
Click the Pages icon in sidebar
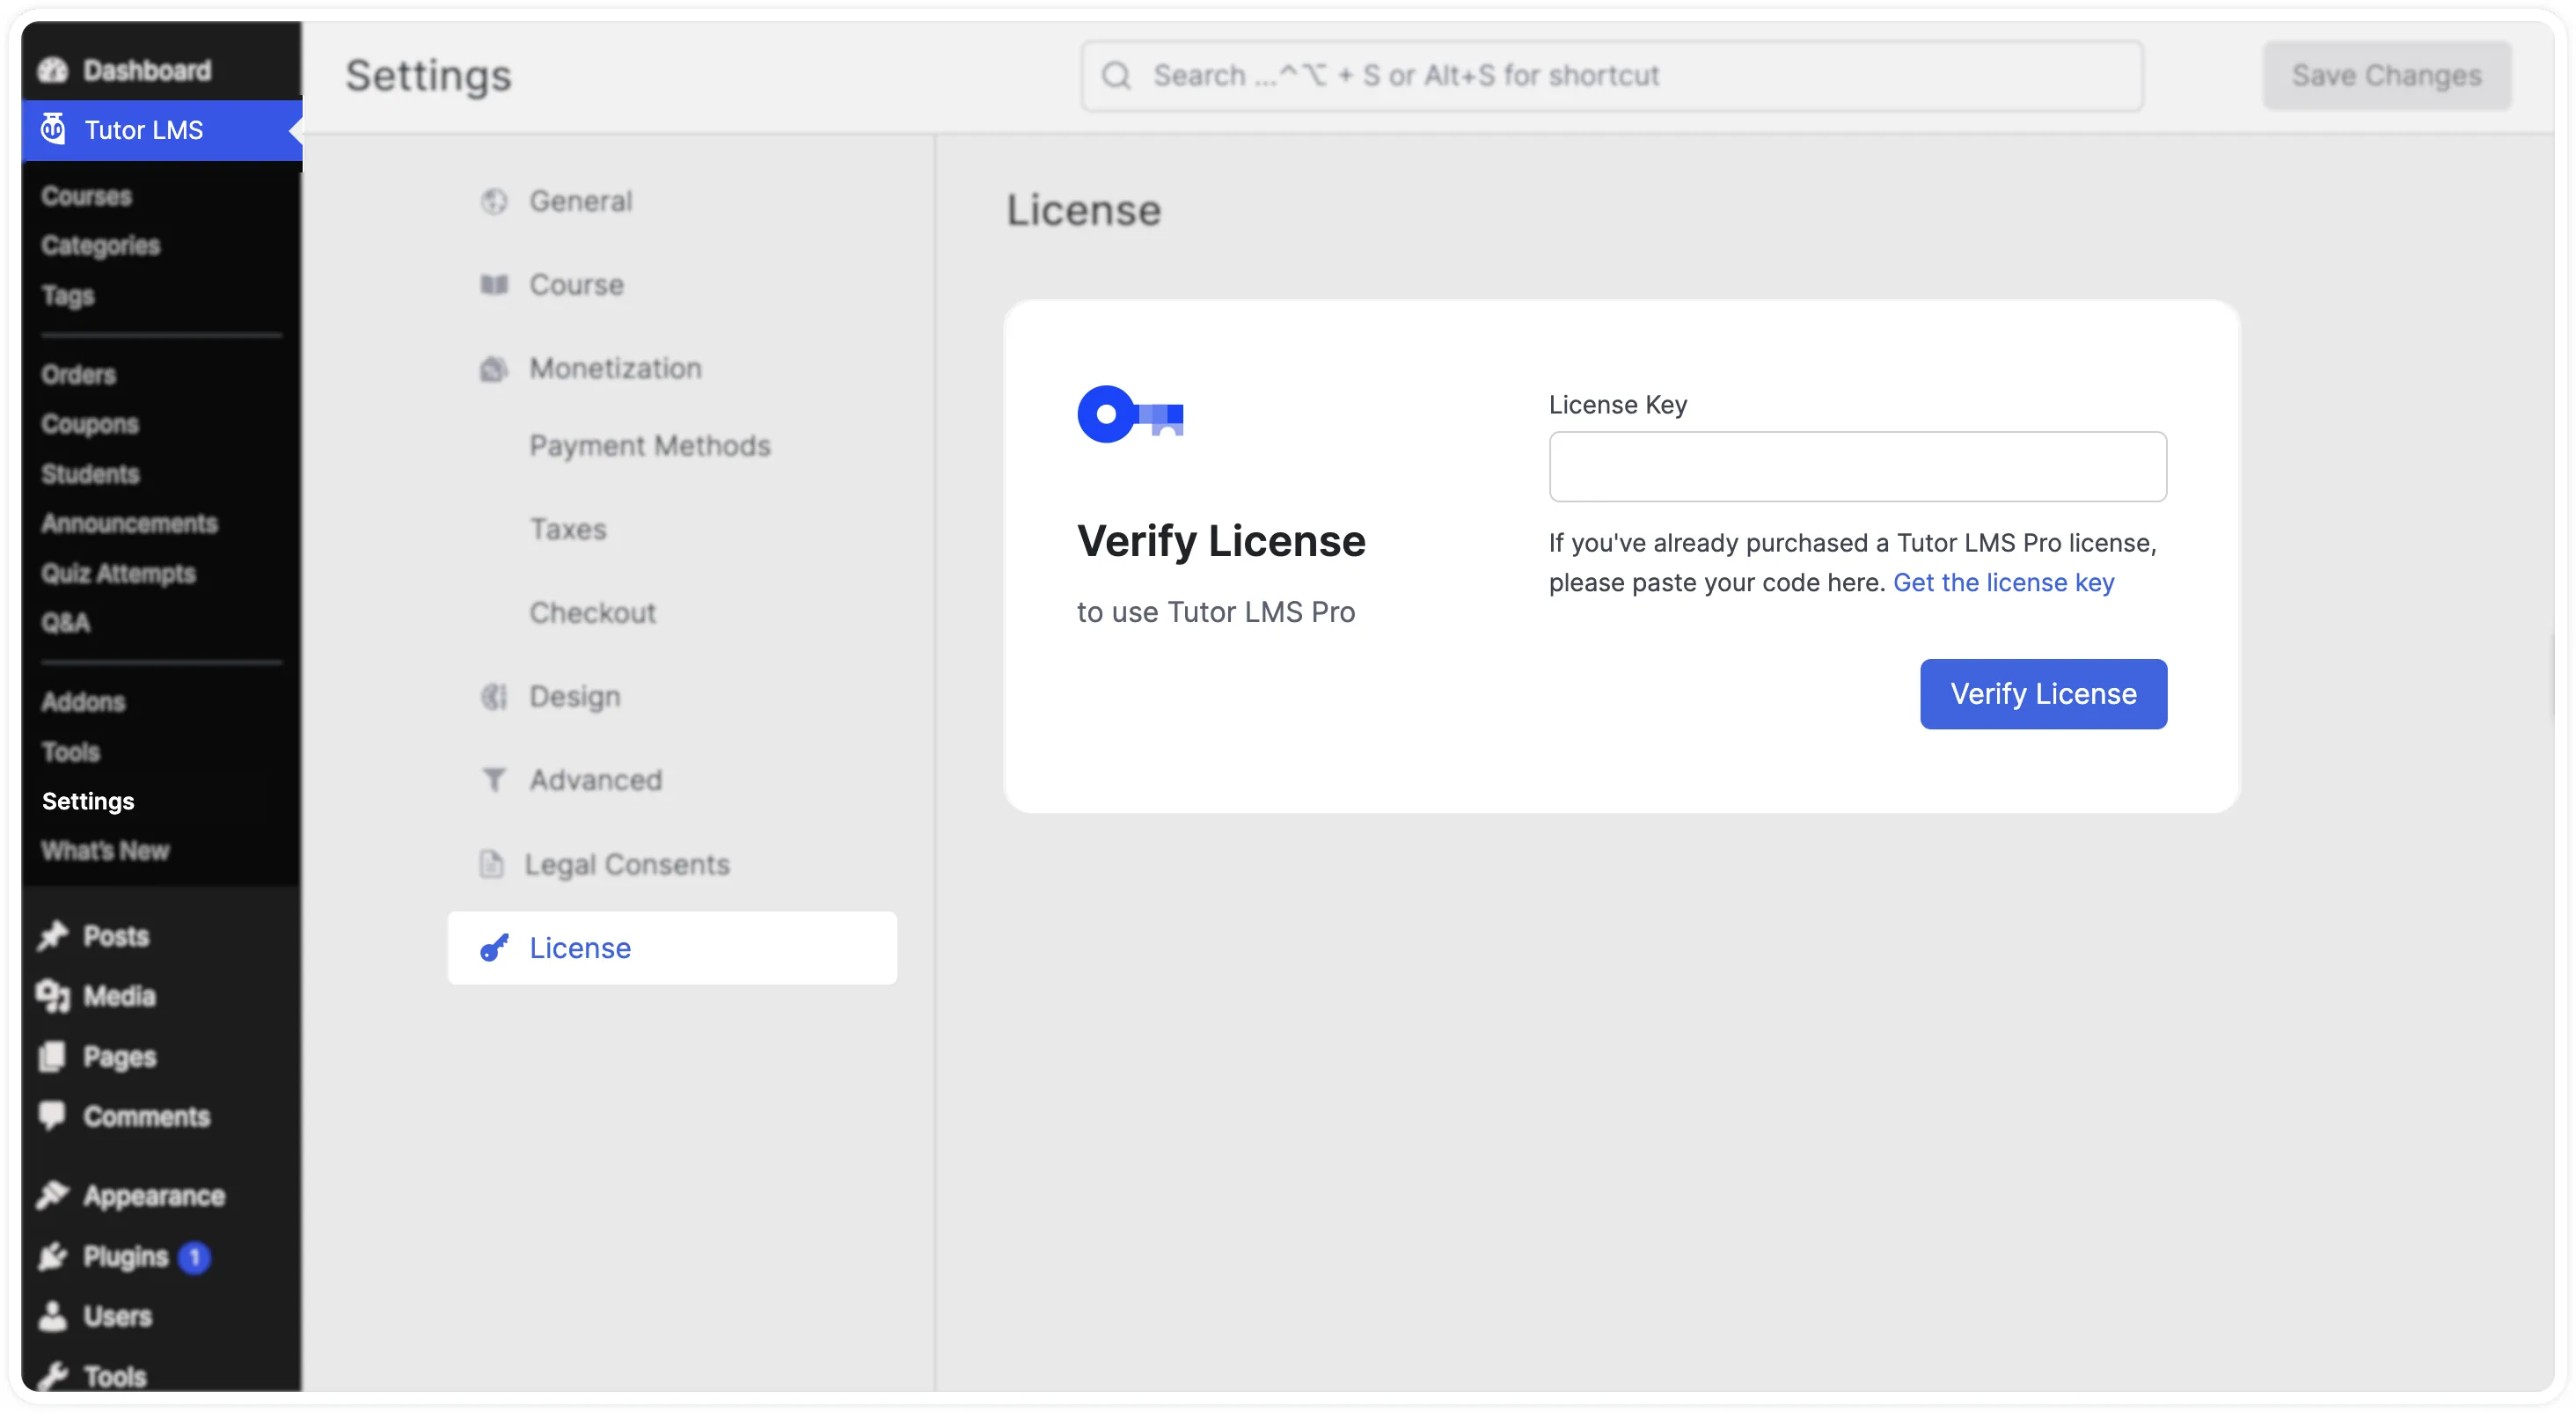pos(52,1056)
